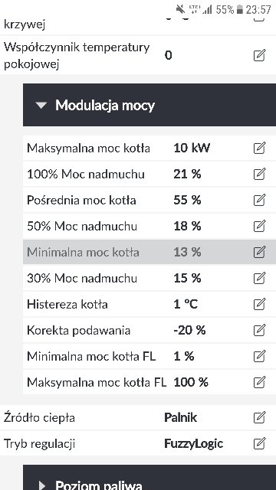Edit 50% Moc nadmuchu value
The image size is (276, 490).
[259, 226]
